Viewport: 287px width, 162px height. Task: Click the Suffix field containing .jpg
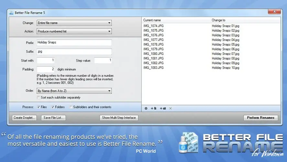point(74,52)
